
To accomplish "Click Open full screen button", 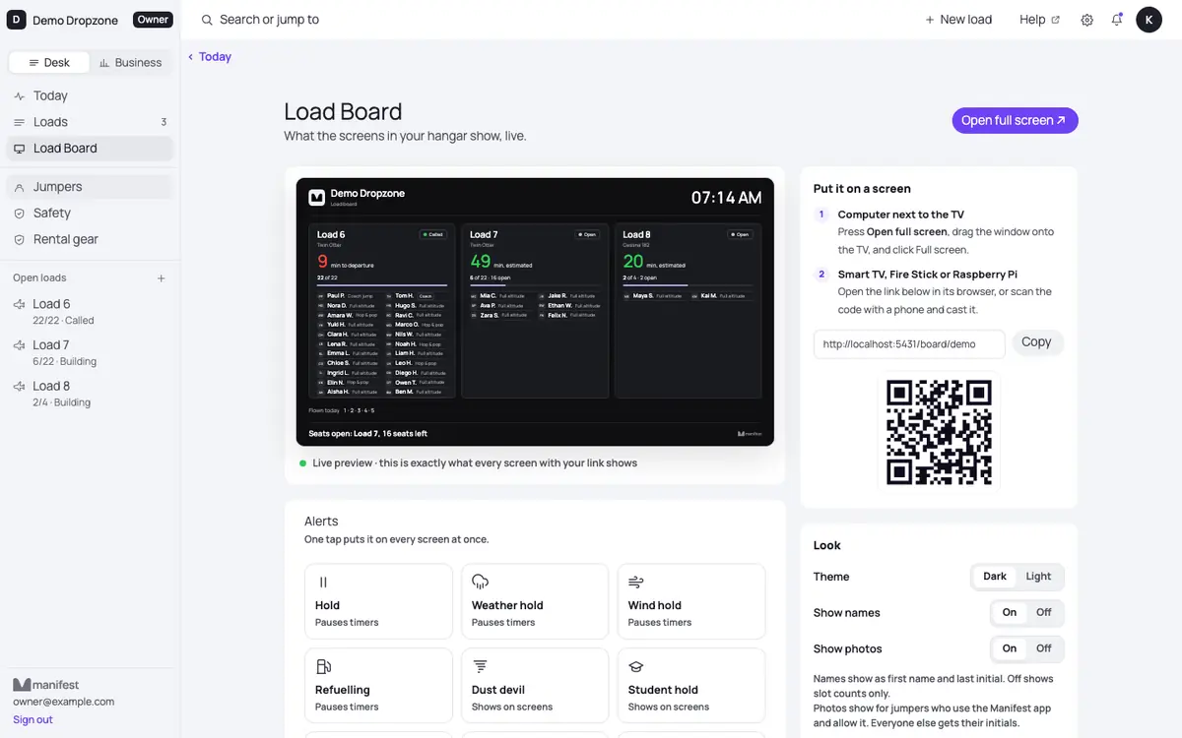I will coord(1015,120).
